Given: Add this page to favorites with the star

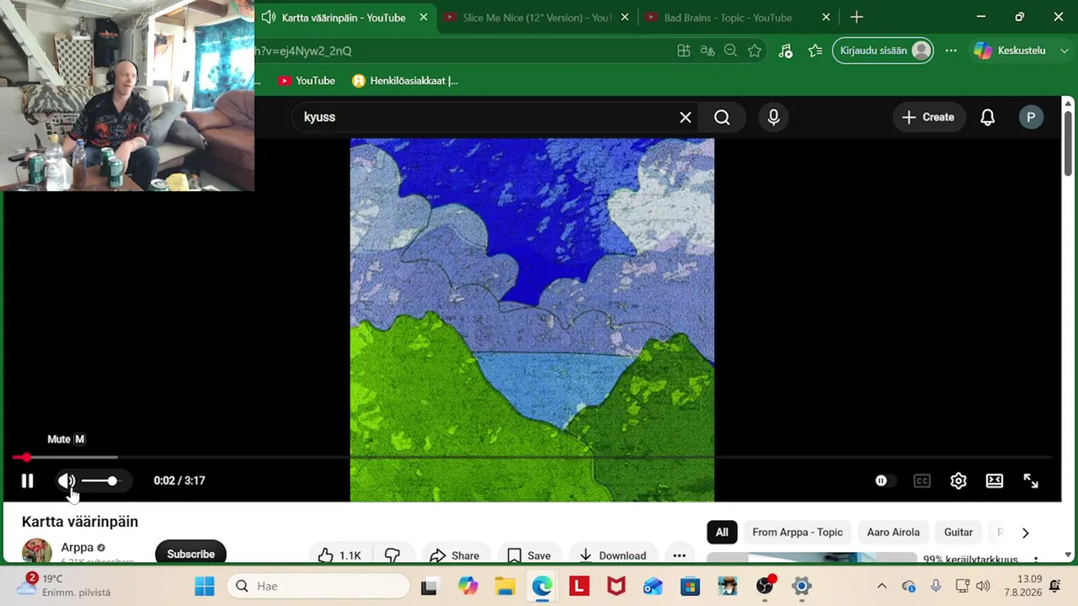Looking at the screenshot, I should [x=755, y=50].
